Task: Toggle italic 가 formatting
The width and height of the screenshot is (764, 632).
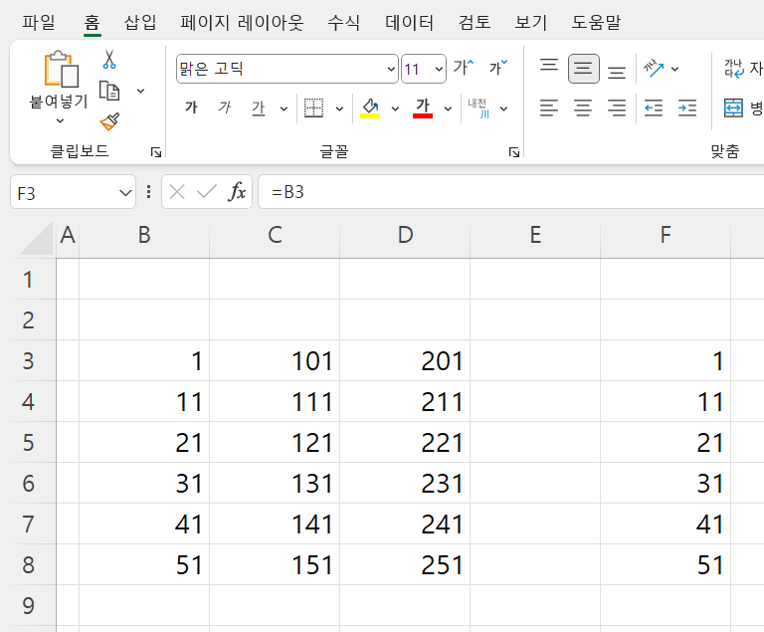Action: click(224, 107)
